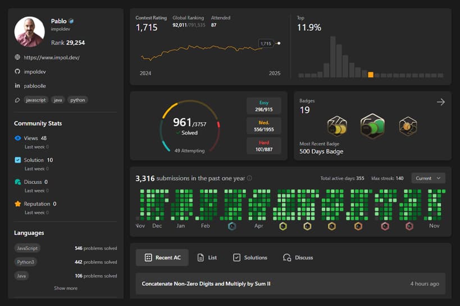Open the impol.dev website link
The height and width of the screenshot is (306, 460).
52,57
